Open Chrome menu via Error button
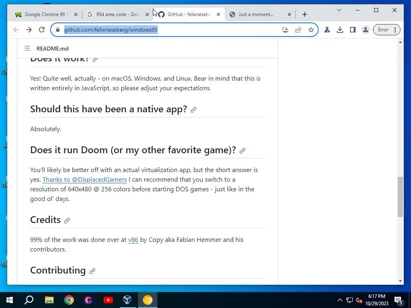The width and height of the screenshot is (411, 308). pyautogui.click(x=387, y=30)
